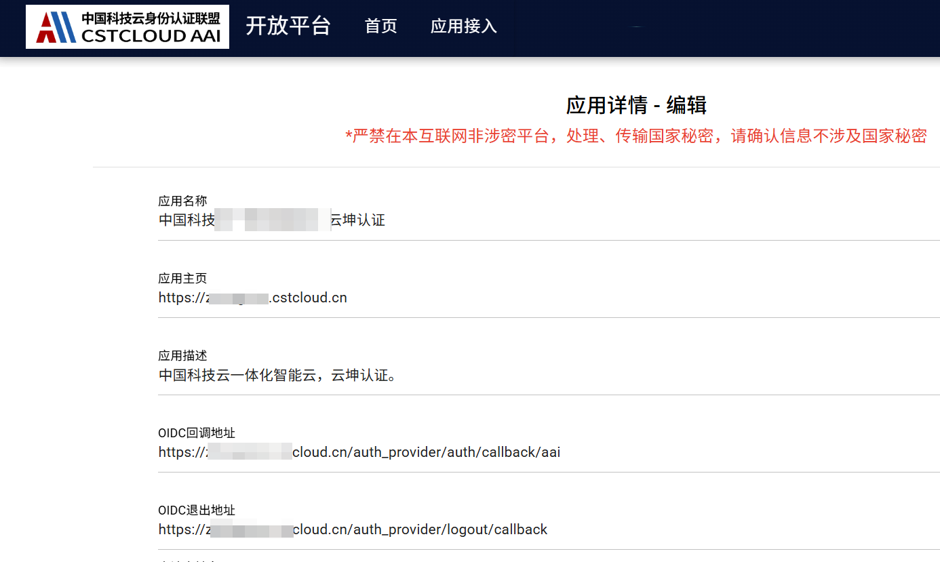Click the OIDC退出地址 label
The height and width of the screenshot is (562, 940).
tap(197, 510)
